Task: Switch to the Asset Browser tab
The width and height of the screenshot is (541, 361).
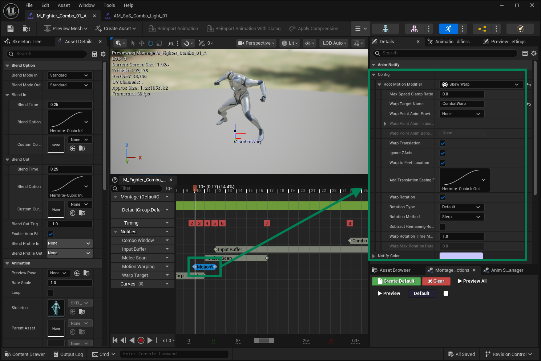Action: [x=395, y=270]
